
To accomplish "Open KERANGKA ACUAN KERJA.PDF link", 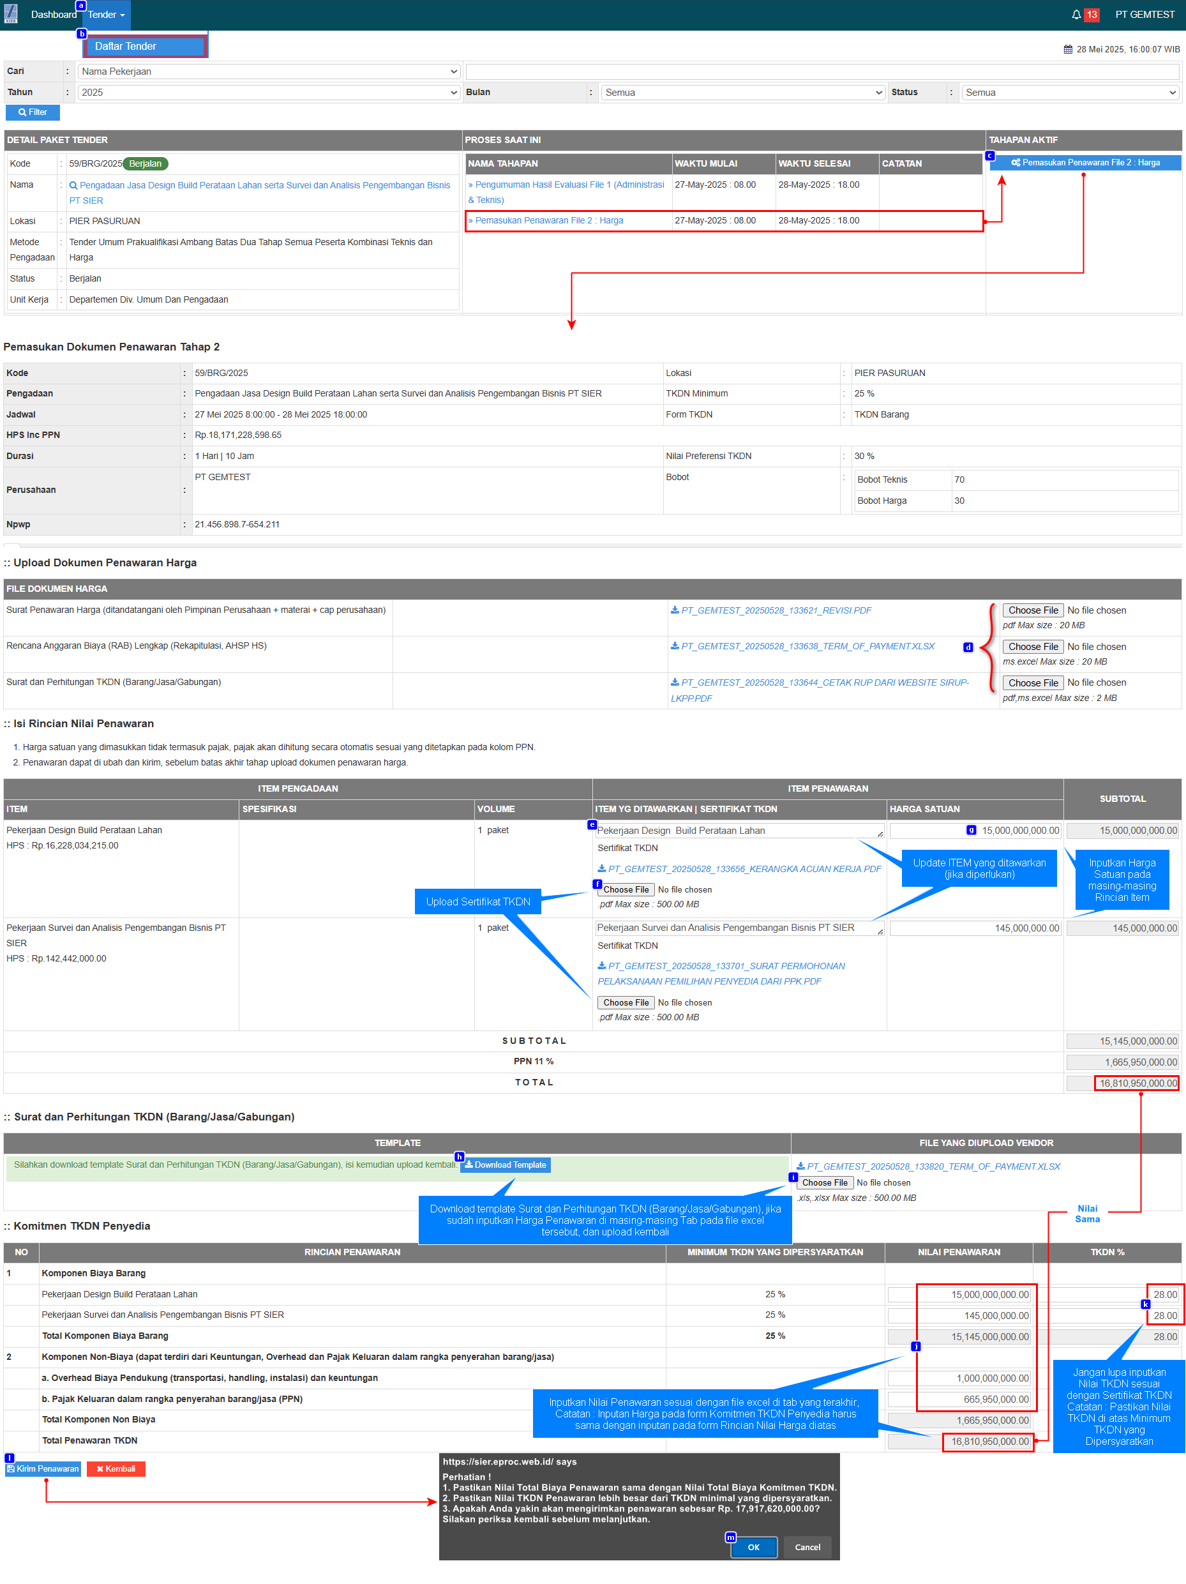I will tap(744, 869).
